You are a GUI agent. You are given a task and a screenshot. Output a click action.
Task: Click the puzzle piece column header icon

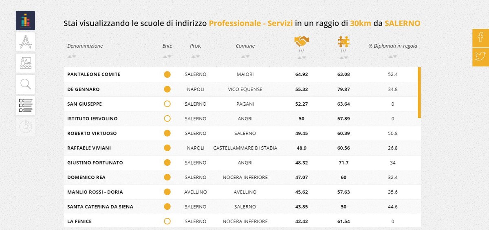[x=344, y=41]
